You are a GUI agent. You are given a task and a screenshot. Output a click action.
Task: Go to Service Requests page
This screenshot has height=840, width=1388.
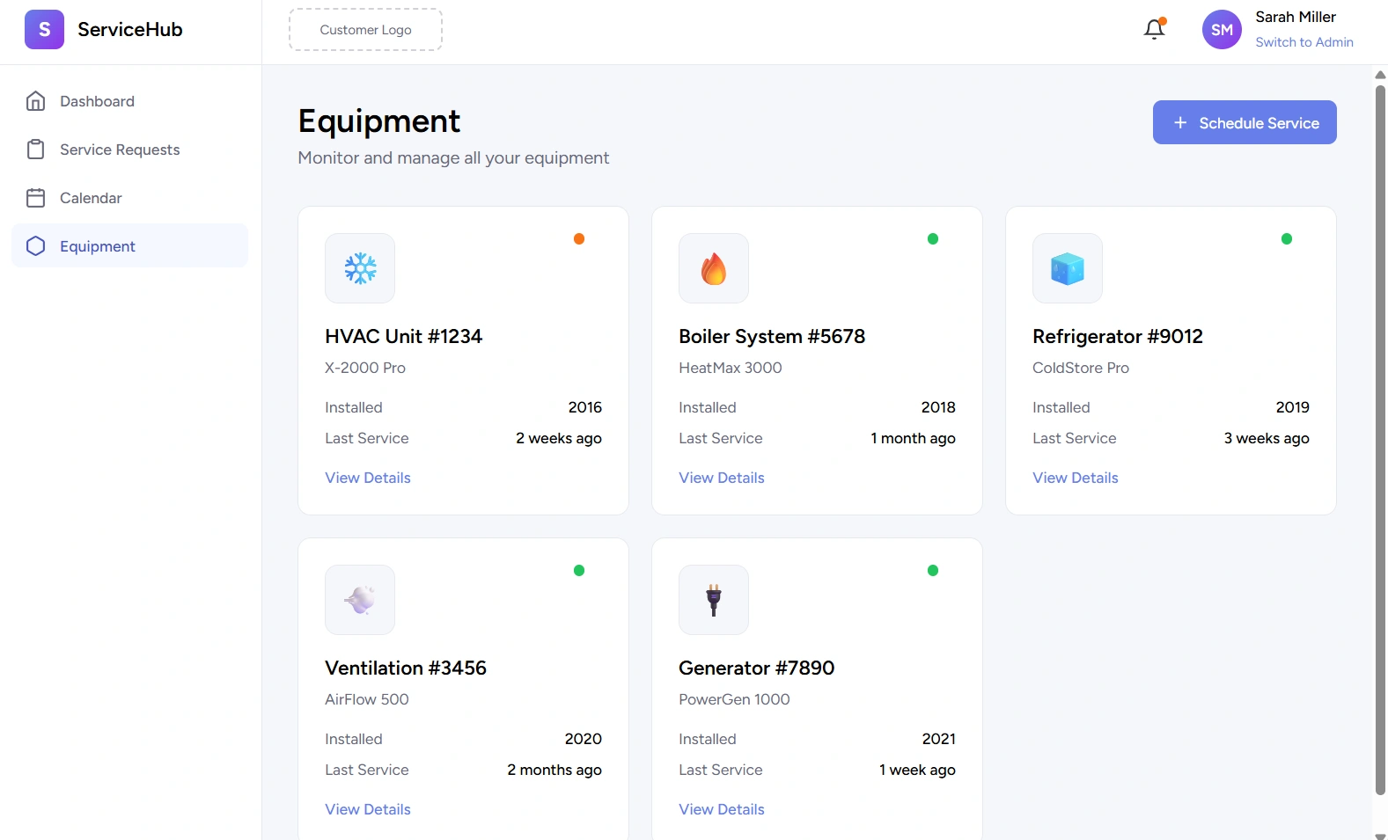pos(119,150)
